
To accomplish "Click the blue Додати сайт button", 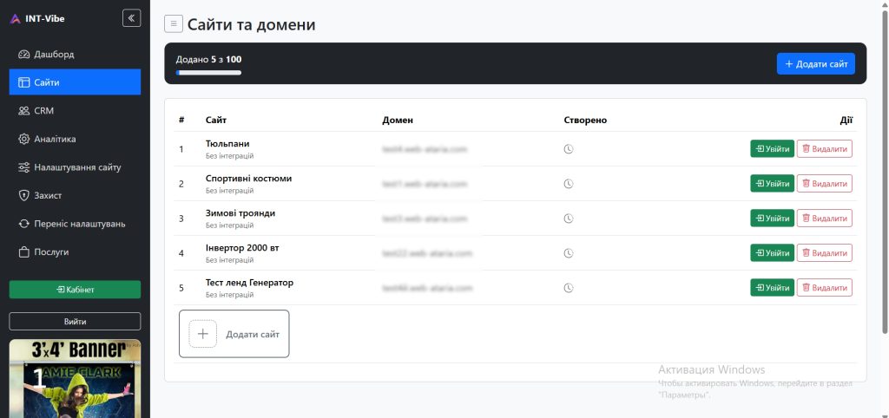I will pos(816,64).
